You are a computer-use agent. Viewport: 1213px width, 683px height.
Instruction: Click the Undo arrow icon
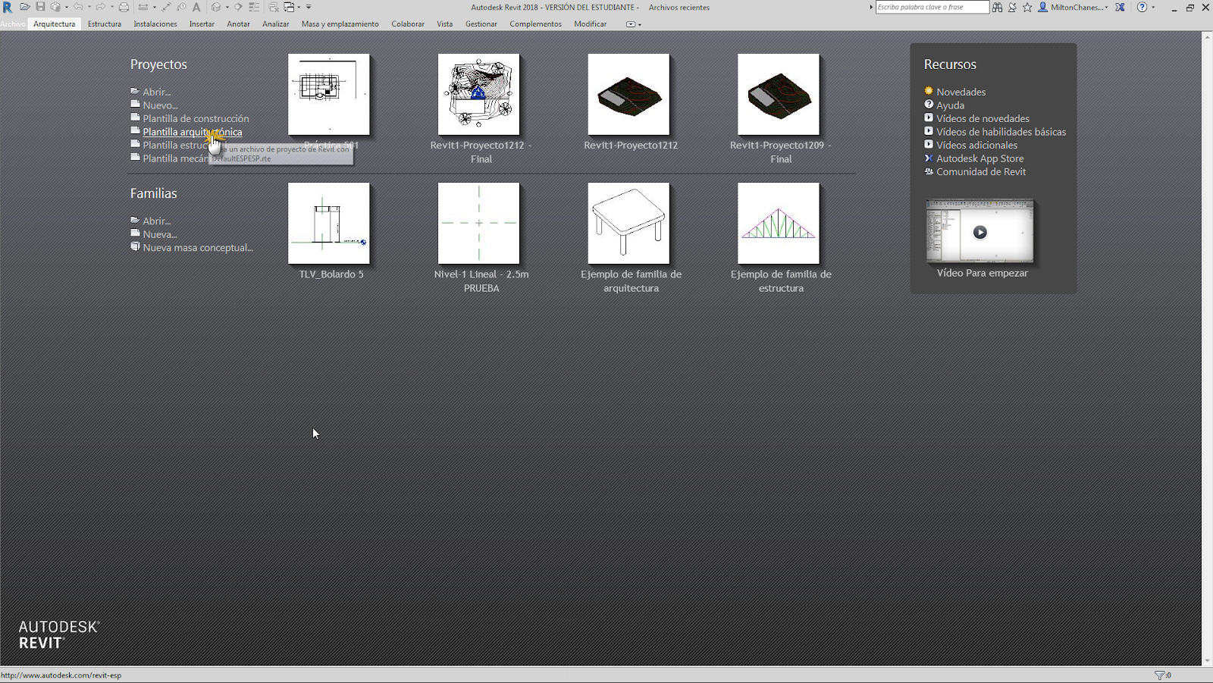point(78,7)
